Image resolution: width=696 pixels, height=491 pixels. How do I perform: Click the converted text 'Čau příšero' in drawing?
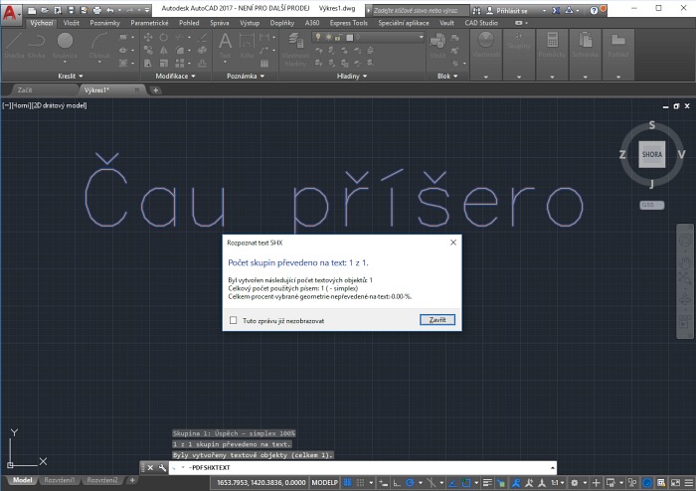[x=334, y=192]
